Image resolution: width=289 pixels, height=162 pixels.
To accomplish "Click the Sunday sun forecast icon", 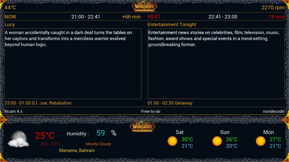I will [x=217, y=141].
